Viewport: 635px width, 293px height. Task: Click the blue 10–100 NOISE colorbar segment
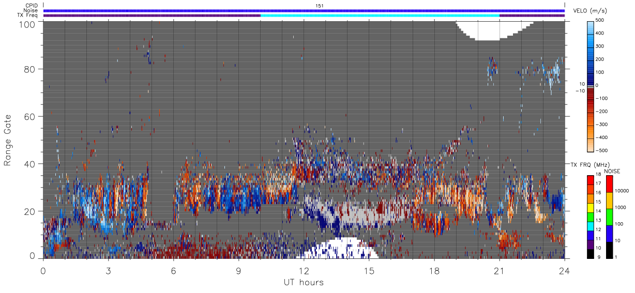(x=609, y=233)
